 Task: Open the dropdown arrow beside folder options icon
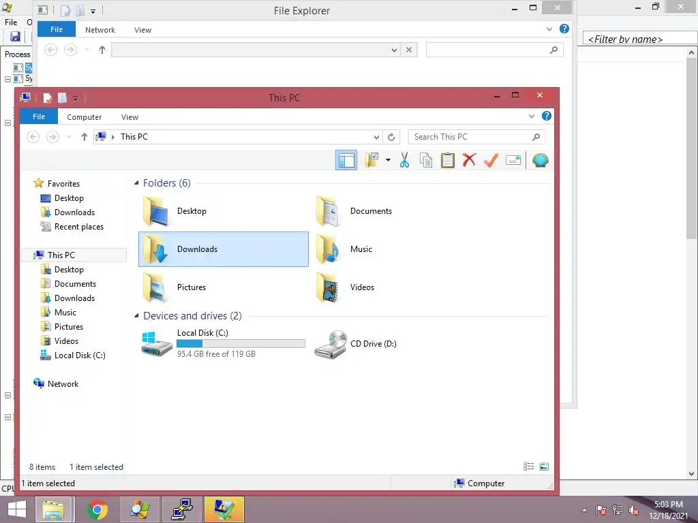pyautogui.click(x=388, y=160)
